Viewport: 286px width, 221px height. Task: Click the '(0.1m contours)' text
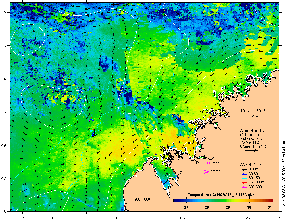[x=253, y=135]
